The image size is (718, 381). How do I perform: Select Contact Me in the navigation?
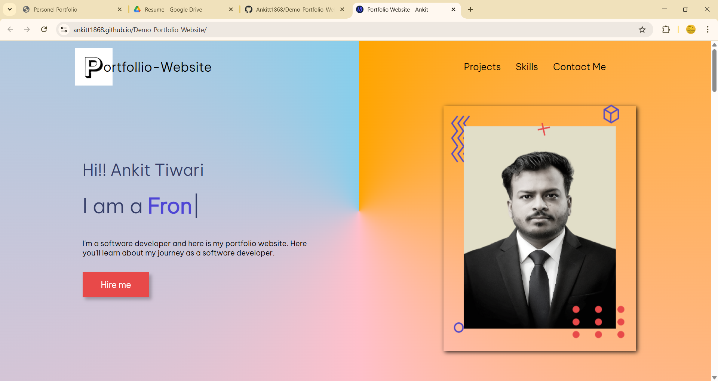click(x=579, y=67)
